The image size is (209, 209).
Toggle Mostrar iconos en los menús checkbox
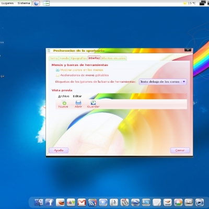[x=57, y=70]
